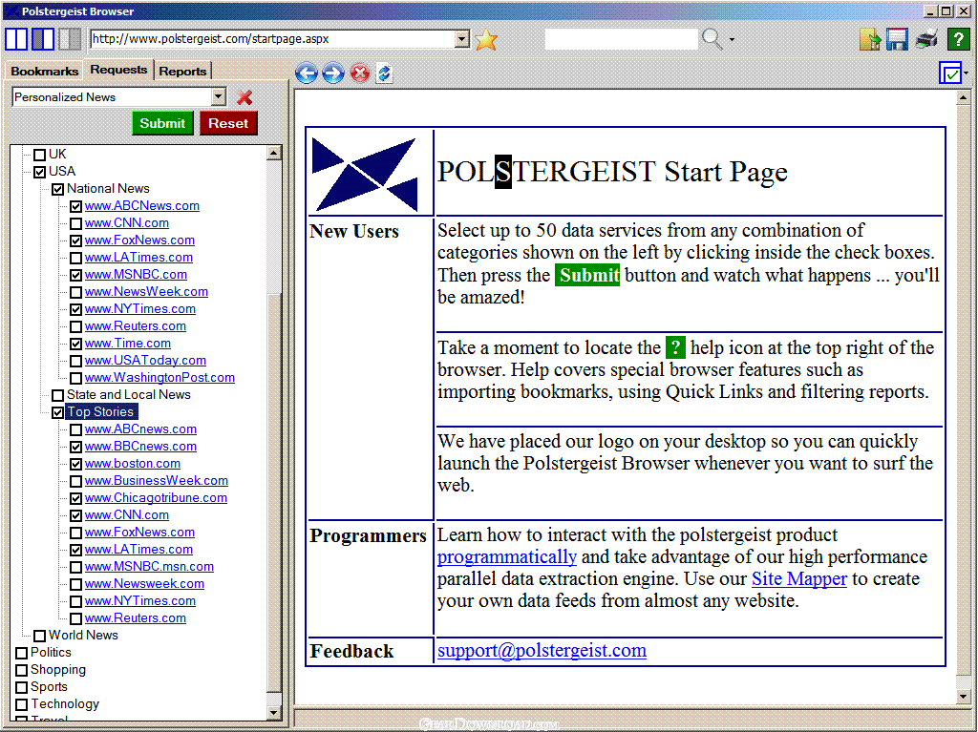978x732 pixels.
Task: Uncheck the Top Stories checkbox
Action: tap(58, 412)
